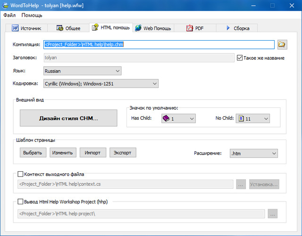
Task: Click the folder browse icon beside Компиляция
Action: click(x=282, y=44)
